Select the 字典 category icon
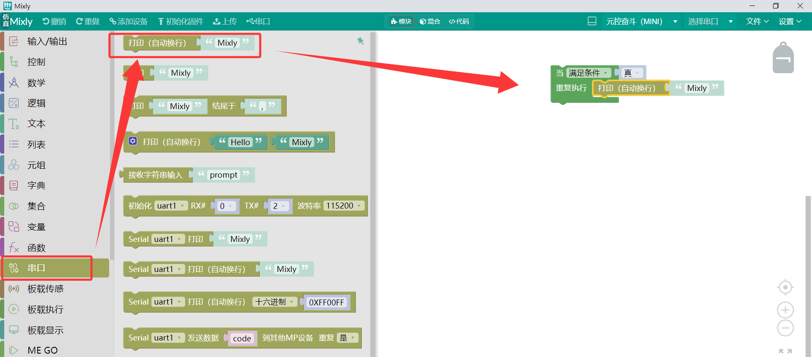 [14, 185]
